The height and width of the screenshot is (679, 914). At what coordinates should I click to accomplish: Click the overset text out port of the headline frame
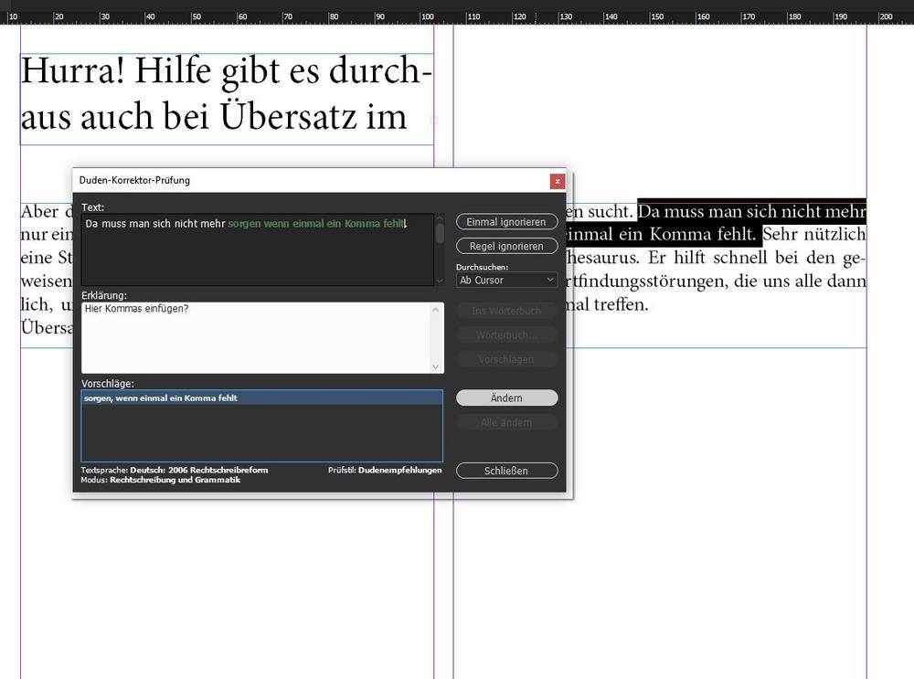coord(433,120)
